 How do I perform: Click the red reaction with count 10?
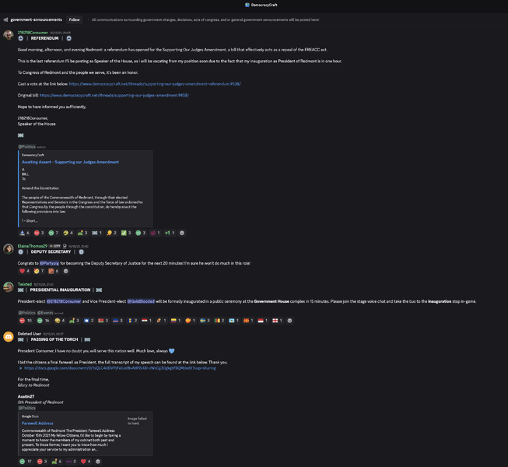click(26, 321)
